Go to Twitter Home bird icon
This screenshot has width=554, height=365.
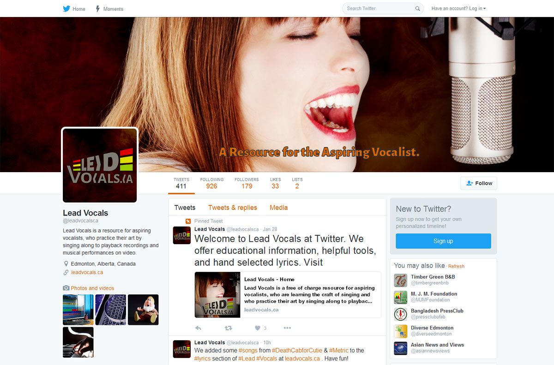click(x=66, y=9)
